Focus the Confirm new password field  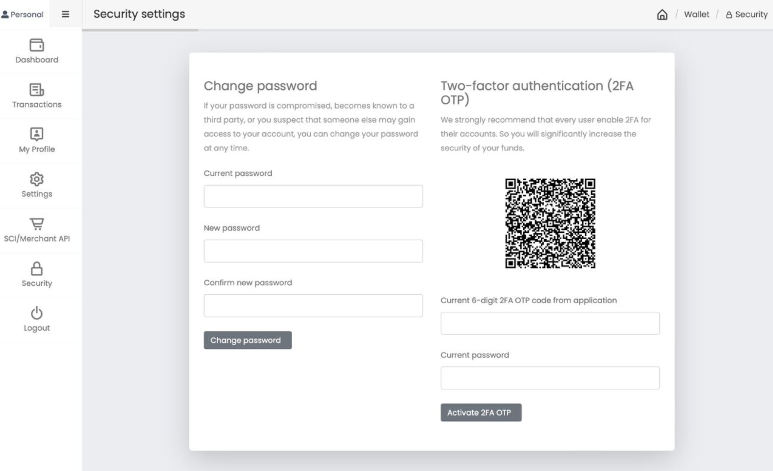click(x=313, y=306)
